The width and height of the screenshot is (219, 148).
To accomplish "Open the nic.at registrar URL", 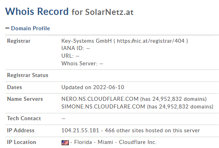I will click(151, 41).
